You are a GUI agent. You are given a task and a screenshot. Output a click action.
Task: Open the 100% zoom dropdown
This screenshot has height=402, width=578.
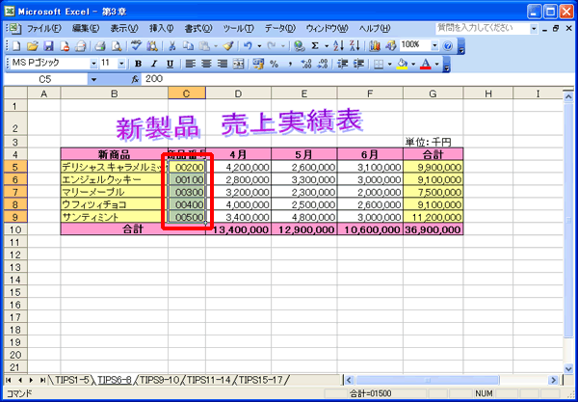click(435, 45)
